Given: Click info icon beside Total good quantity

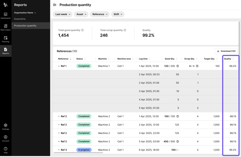Looking at the screenshot, I should pyautogui.click(x=82, y=30).
